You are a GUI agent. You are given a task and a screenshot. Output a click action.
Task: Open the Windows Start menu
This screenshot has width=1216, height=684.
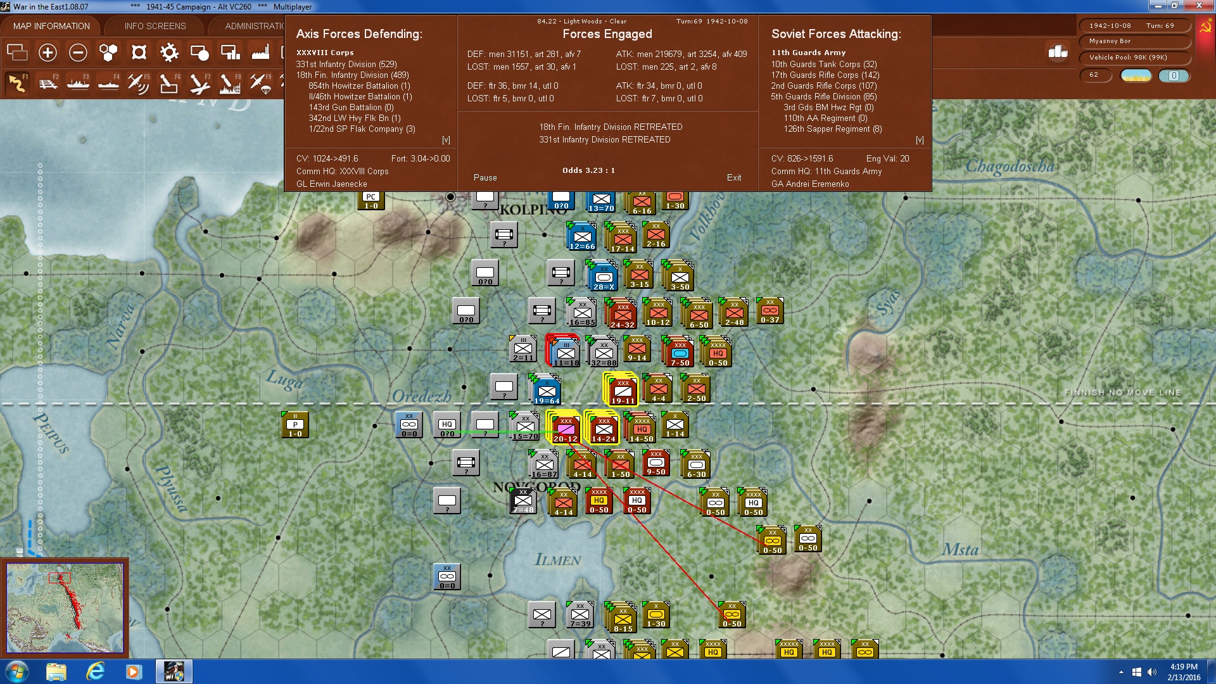16,671
